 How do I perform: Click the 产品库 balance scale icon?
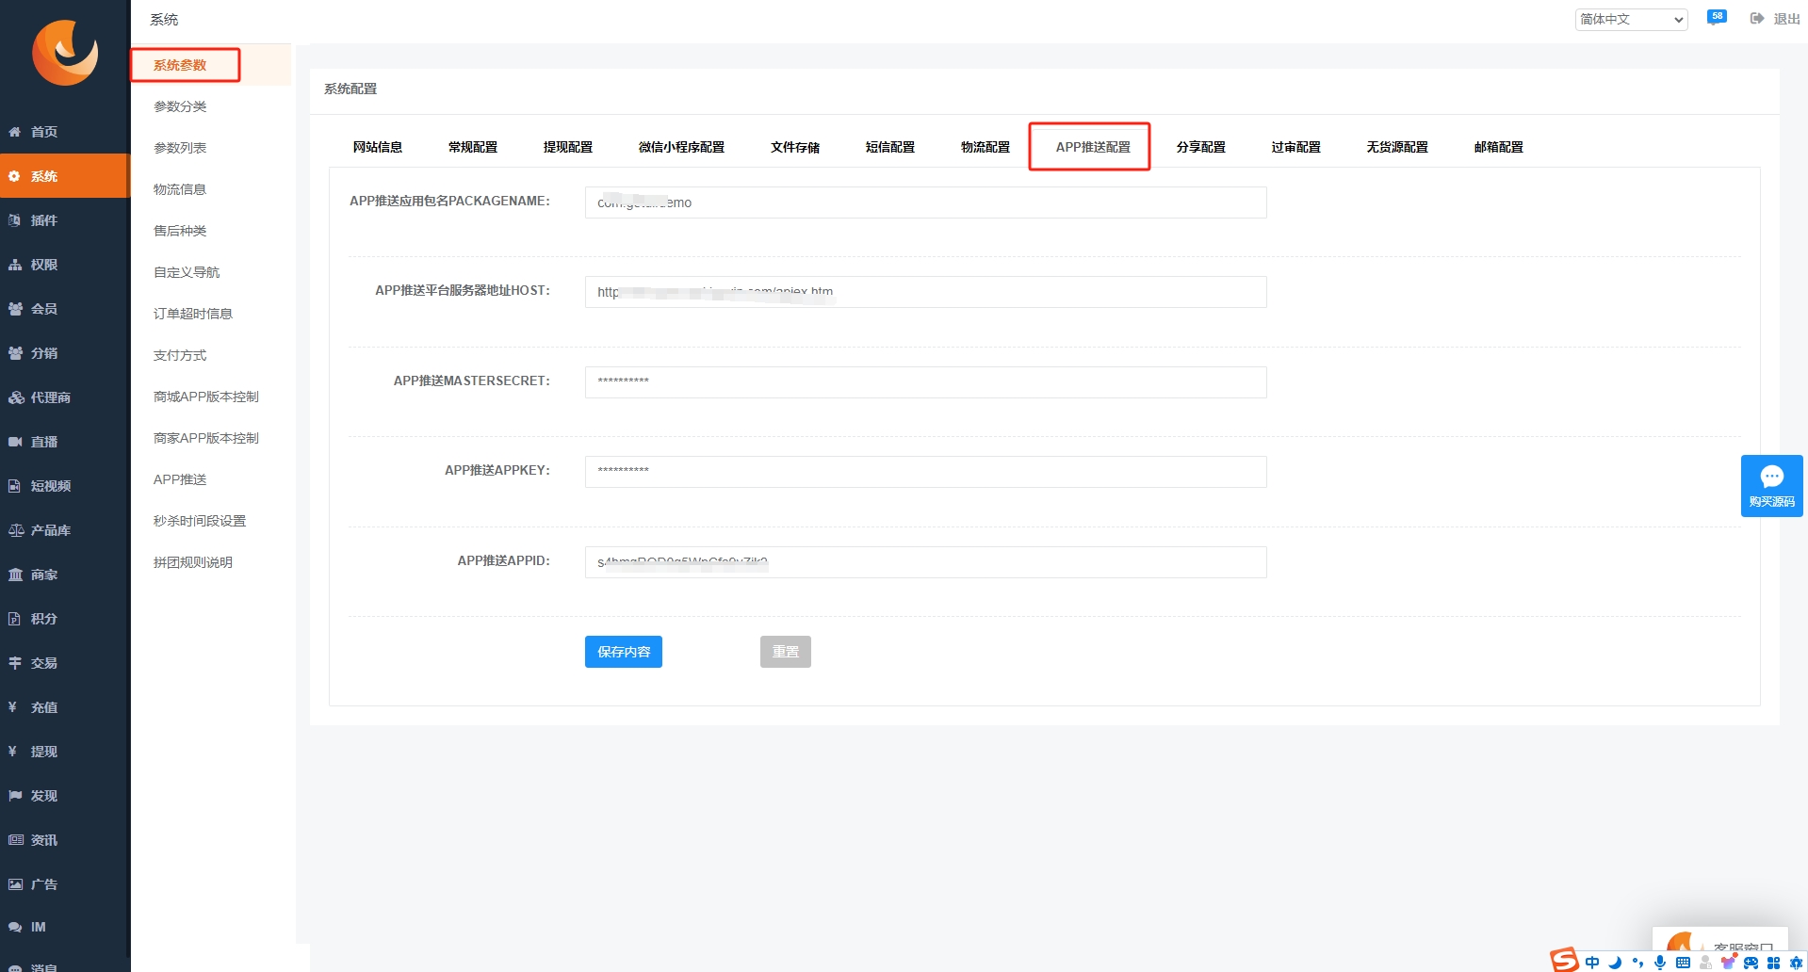(x=16, y=530)
